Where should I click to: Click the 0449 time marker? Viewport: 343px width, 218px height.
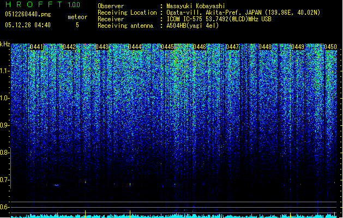pyautogui.click(x=298, y=47)
